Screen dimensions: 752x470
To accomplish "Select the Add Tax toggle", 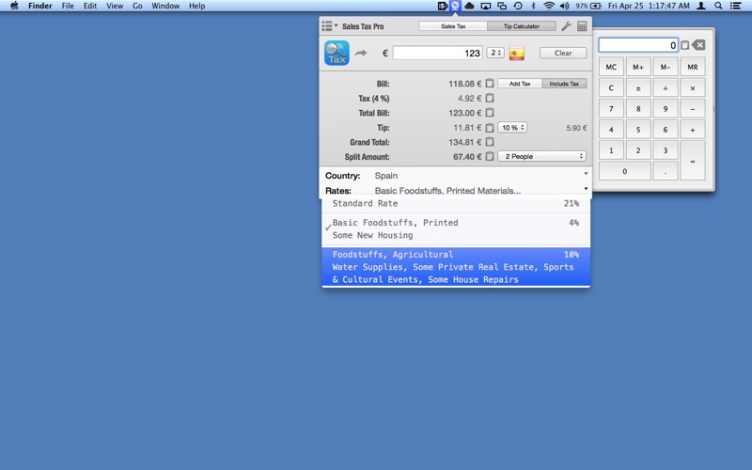I will [x=520, y=84].
